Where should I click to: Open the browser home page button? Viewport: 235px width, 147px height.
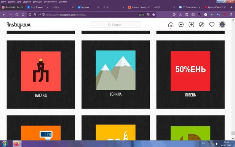[x=23, y=15]
